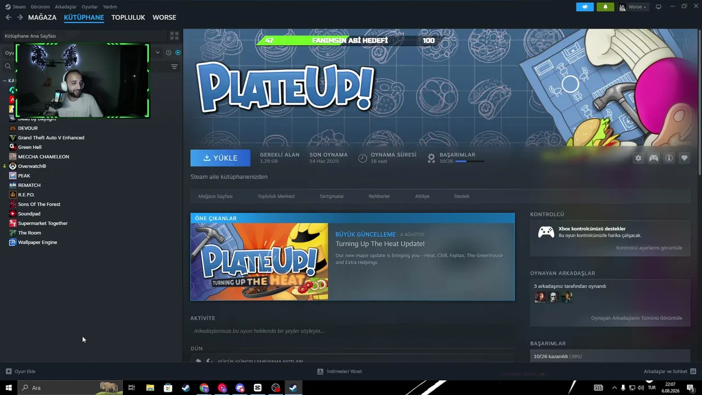
Task: Expand the library category dropdown arrow
Action: click(x=158, y=53)
